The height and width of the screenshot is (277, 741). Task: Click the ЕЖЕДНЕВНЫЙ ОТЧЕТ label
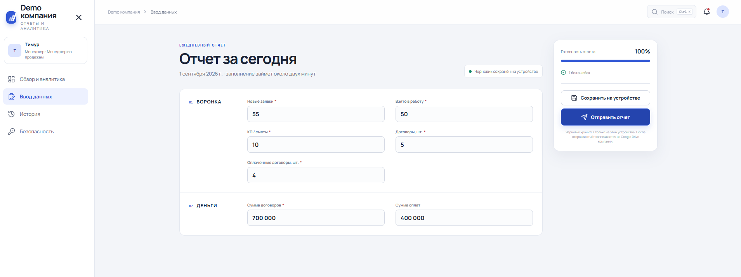coord(202,45)
